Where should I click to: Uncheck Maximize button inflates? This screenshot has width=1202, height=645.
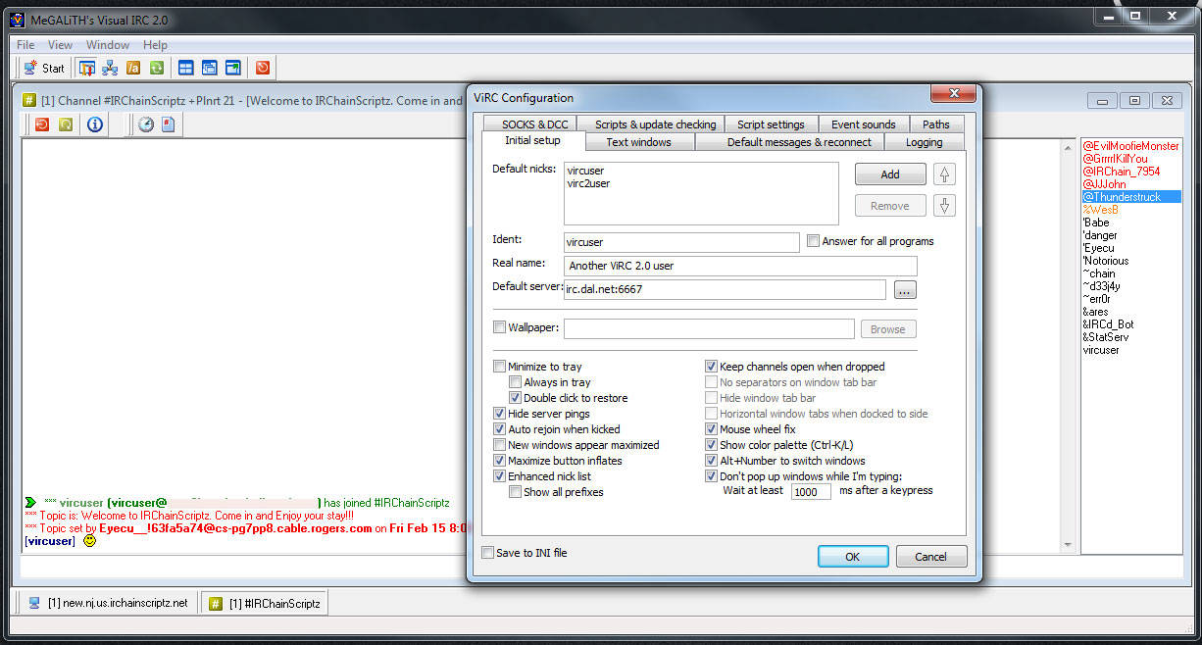(x=500, y=461)
